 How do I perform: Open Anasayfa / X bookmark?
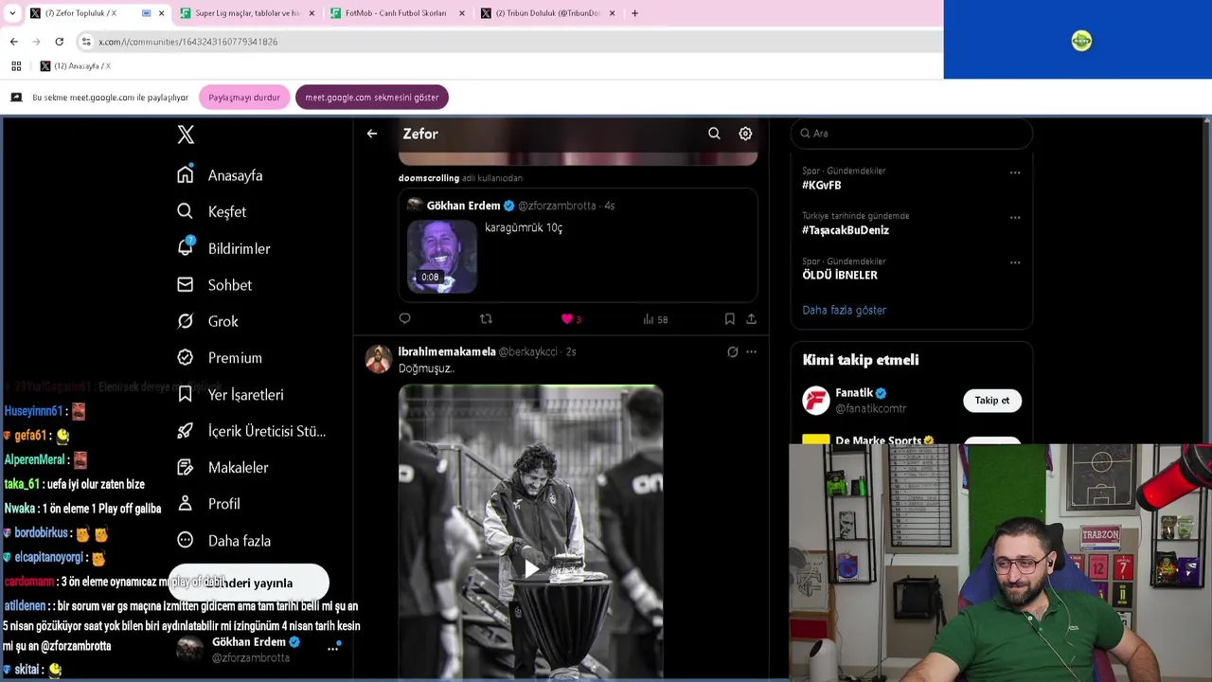pyautogui.click(x=75, y=66)
